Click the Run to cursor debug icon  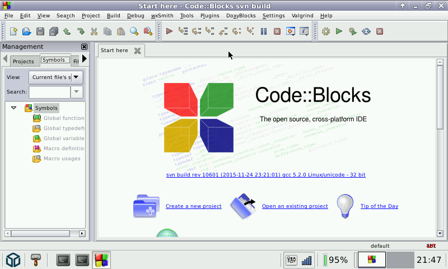pos(183,31)
